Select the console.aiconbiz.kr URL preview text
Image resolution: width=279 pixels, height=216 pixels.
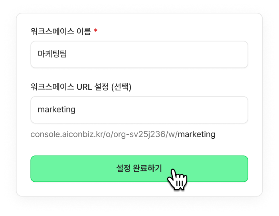(123, 134)
